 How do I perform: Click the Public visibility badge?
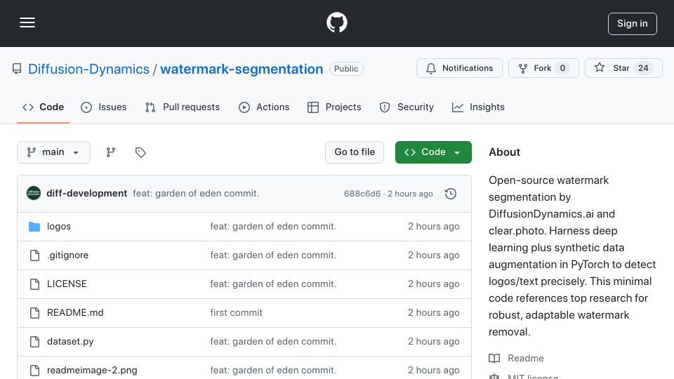coord(346,69)
